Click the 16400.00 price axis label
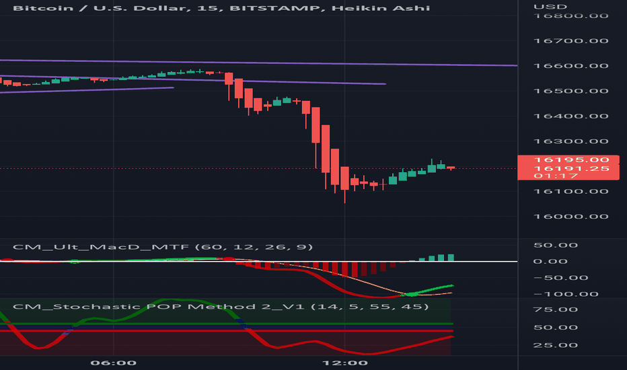Viewport: 627px width, 370px height. point(571,116)
